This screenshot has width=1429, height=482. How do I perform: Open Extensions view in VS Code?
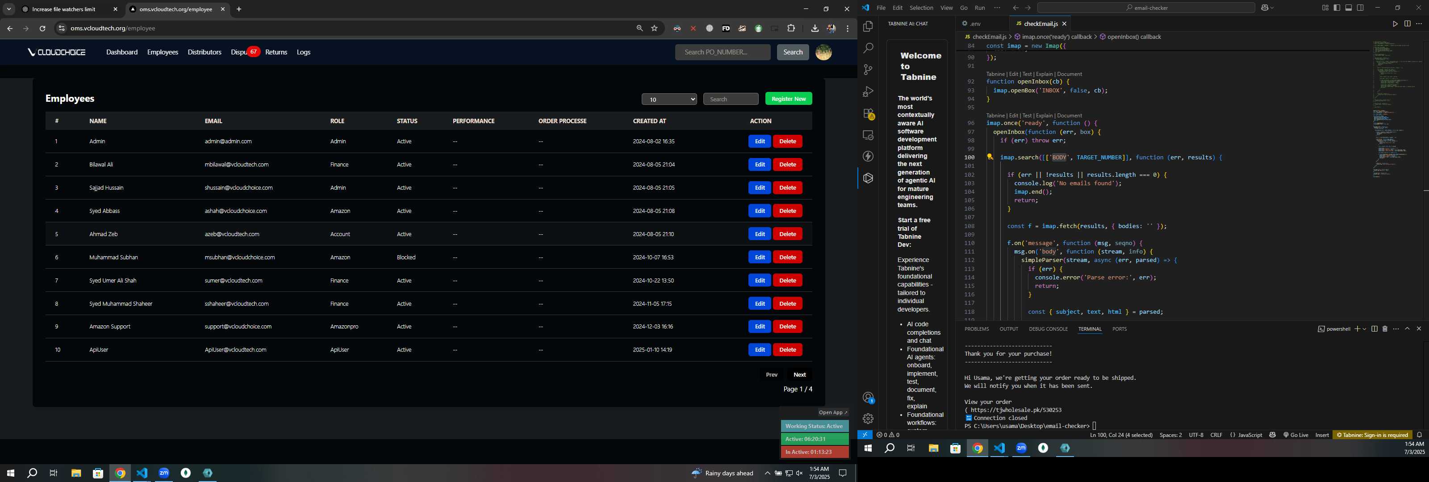pyautogui.click(x=868, y=113)
